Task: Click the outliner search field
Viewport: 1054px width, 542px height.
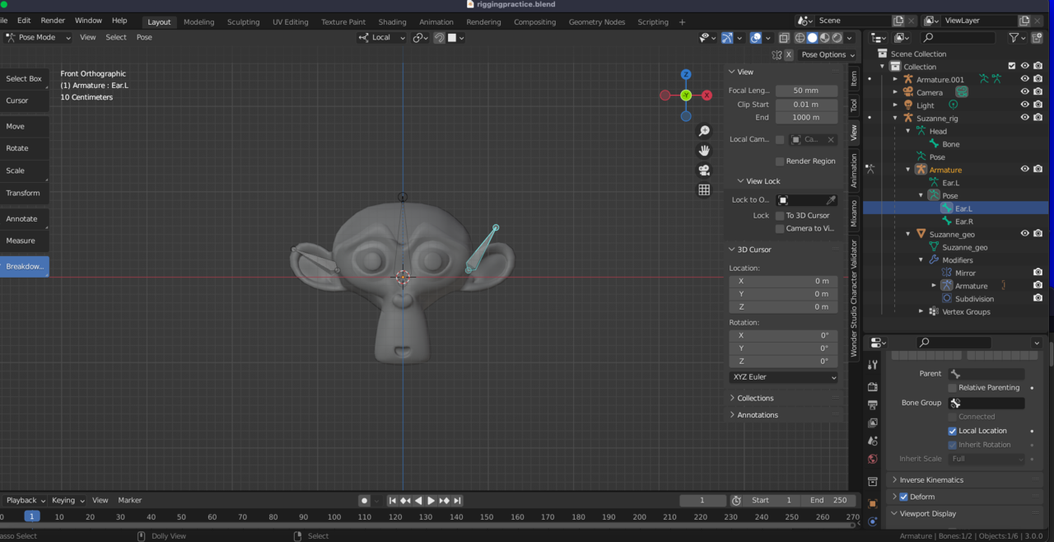Action: point(958,37)
